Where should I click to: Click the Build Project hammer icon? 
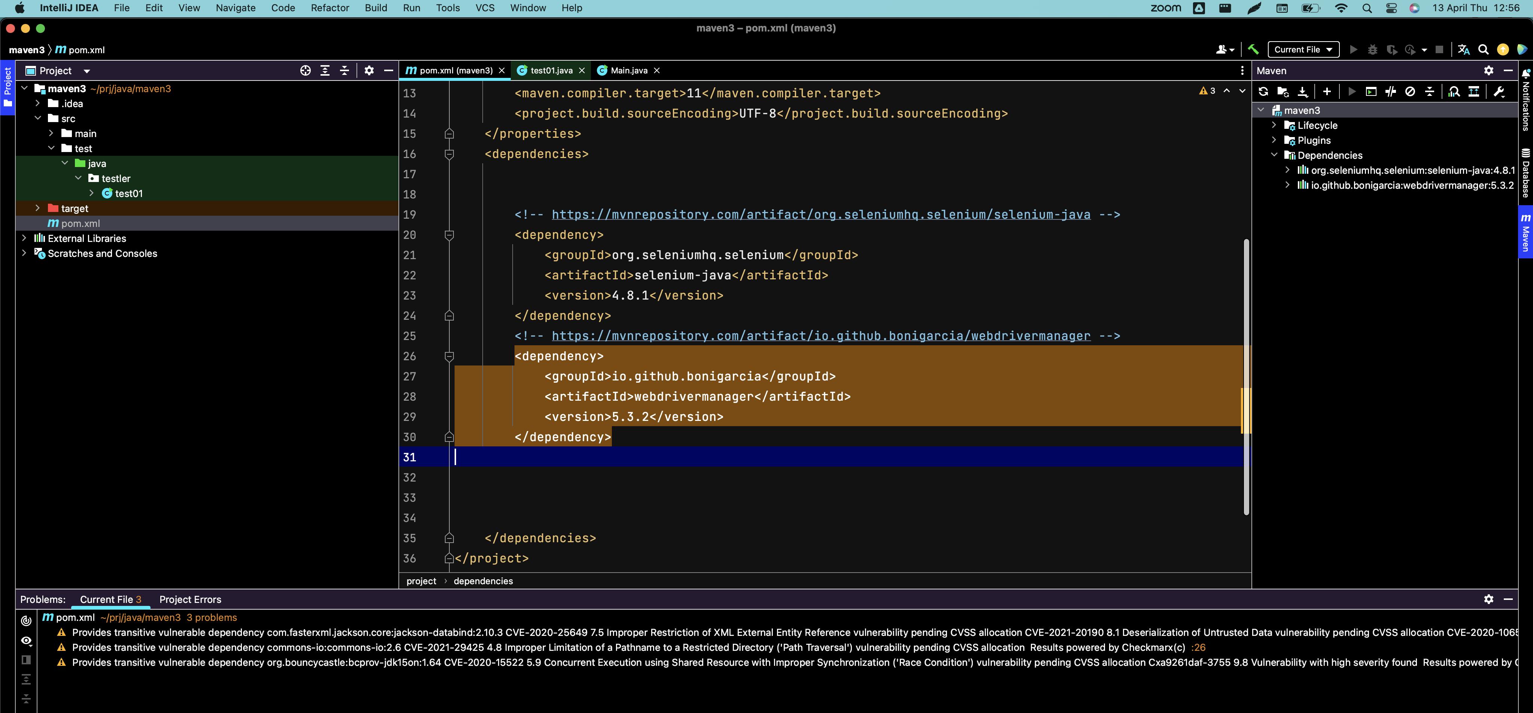pos(1253,49)
